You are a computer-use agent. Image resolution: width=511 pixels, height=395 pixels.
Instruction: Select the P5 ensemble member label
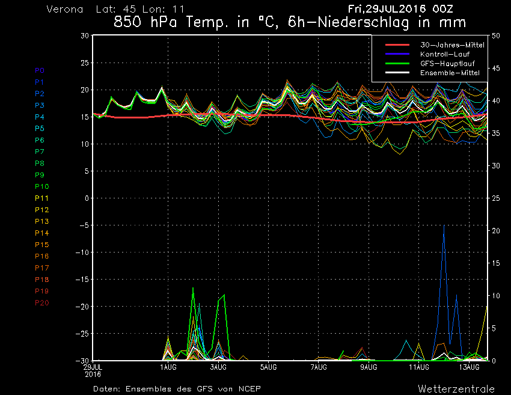click(x=40, y=129)
